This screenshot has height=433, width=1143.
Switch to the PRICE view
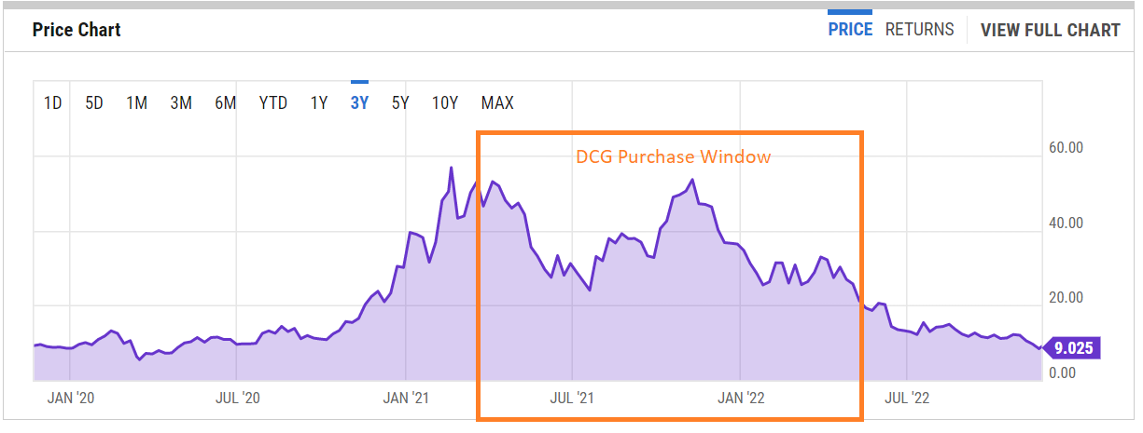[x=850, y=30]
